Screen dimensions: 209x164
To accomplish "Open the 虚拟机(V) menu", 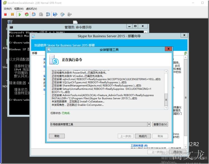I will point(32,9).
